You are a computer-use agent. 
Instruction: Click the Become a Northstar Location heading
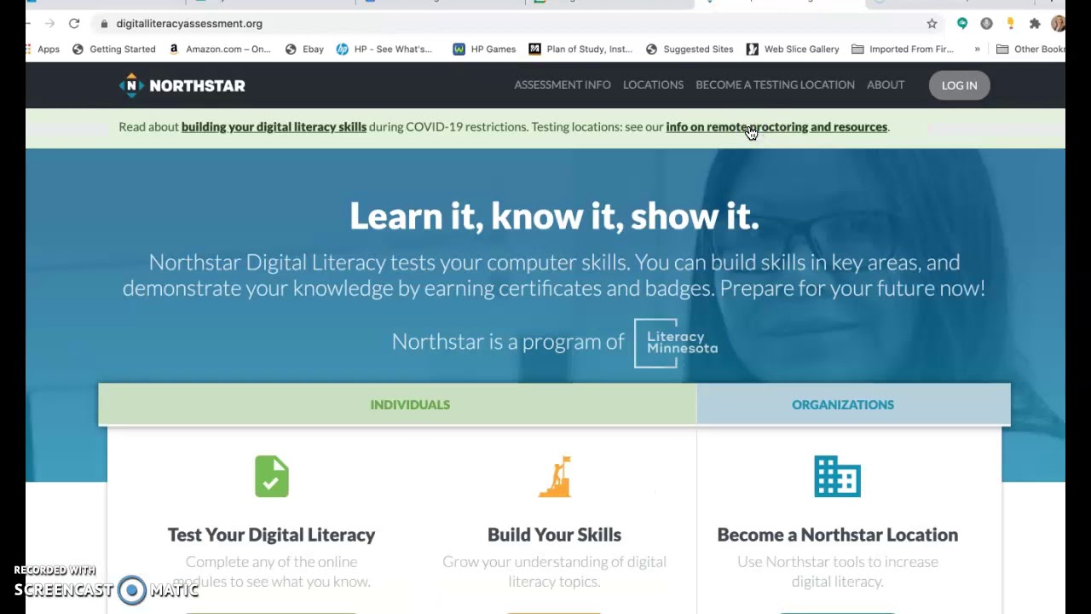(838, 535)
